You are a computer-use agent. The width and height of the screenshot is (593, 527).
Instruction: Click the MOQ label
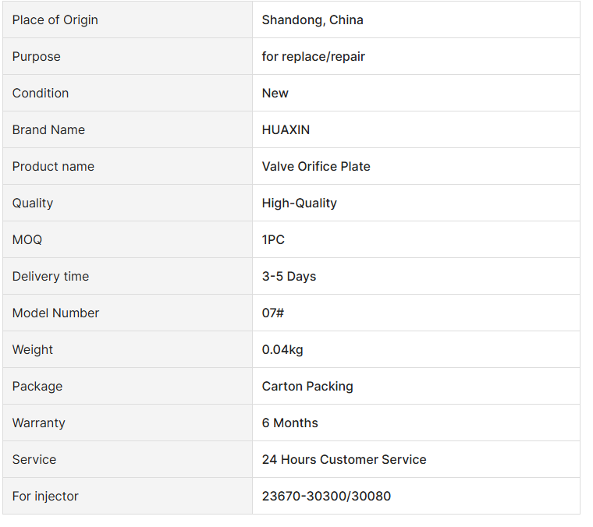[27, 240]
